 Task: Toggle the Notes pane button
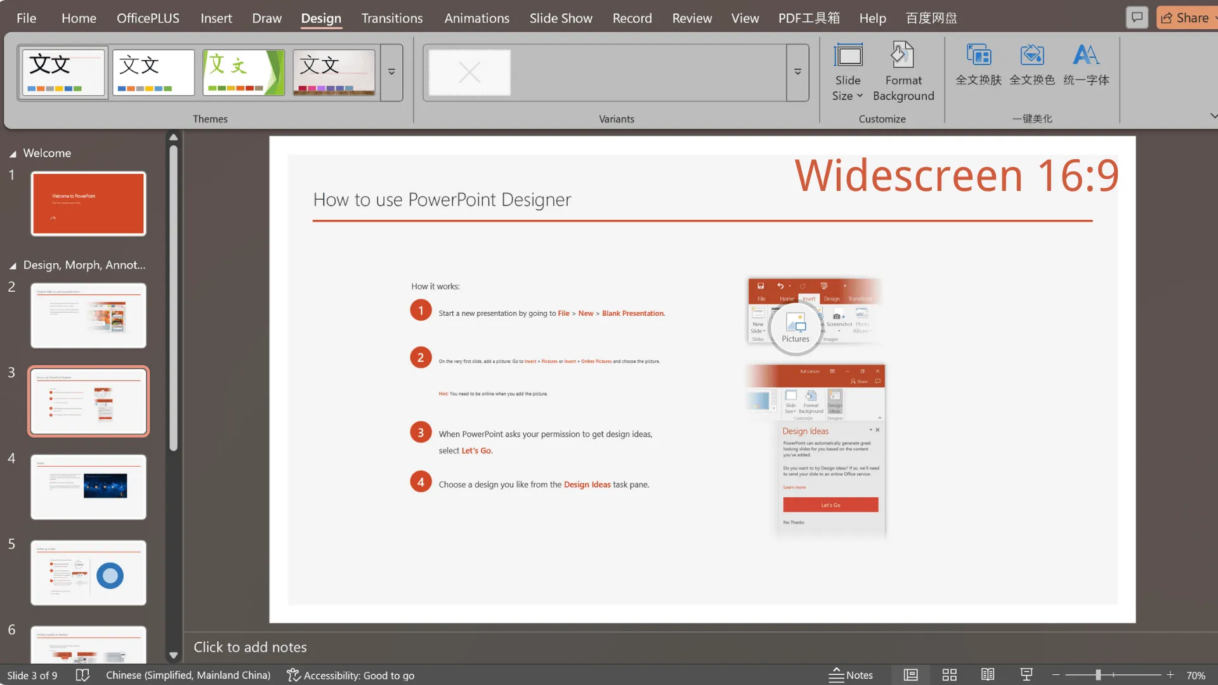point(851,675)
